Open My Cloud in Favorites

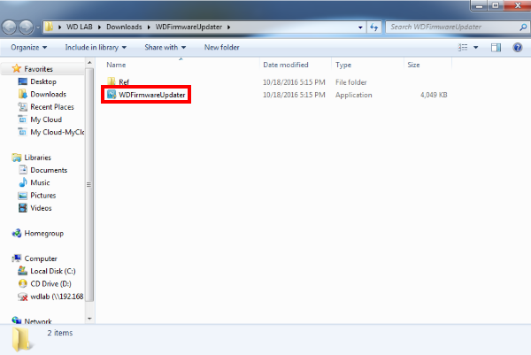46,120
